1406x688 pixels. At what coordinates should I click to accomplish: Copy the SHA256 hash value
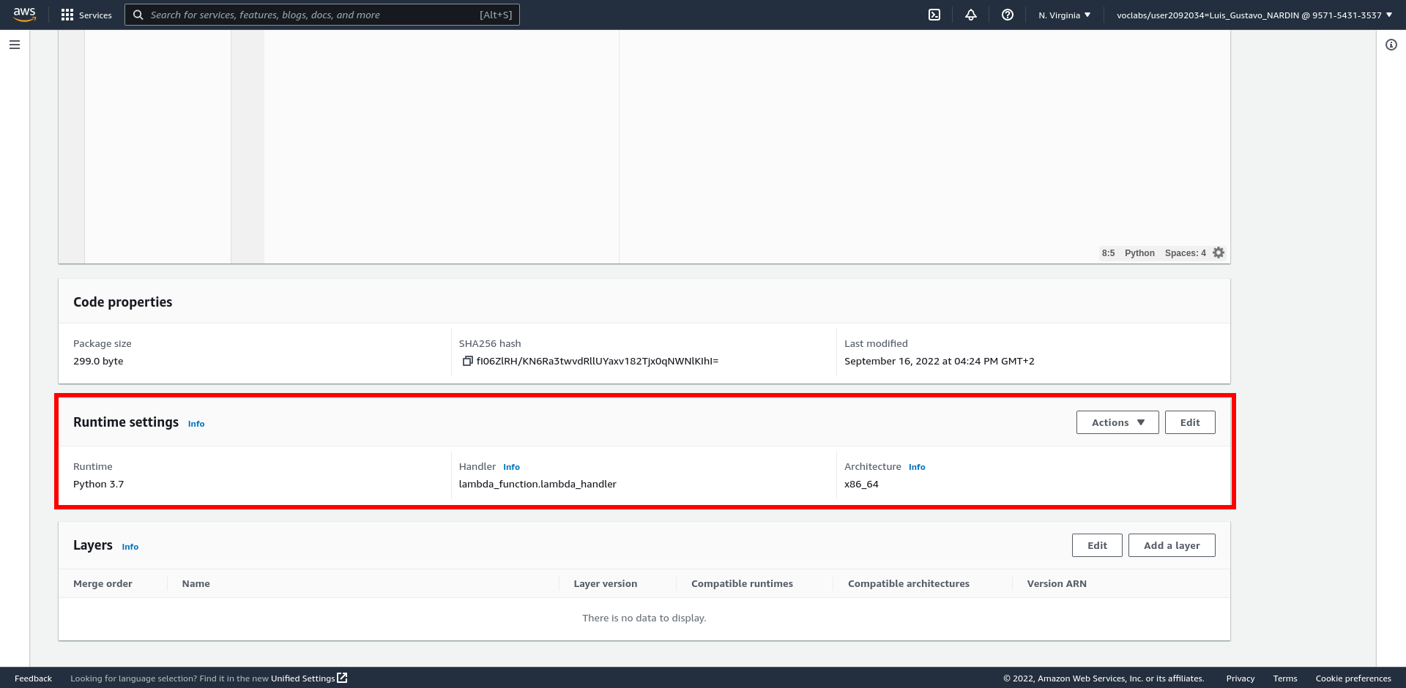467,361
